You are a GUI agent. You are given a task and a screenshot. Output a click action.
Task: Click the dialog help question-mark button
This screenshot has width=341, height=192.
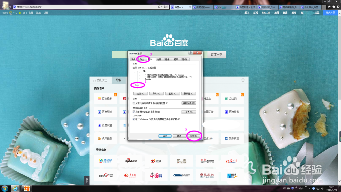(191, 53)
